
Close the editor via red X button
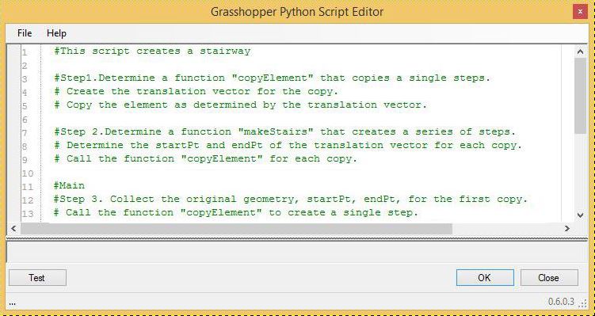[x=580, y=12]
